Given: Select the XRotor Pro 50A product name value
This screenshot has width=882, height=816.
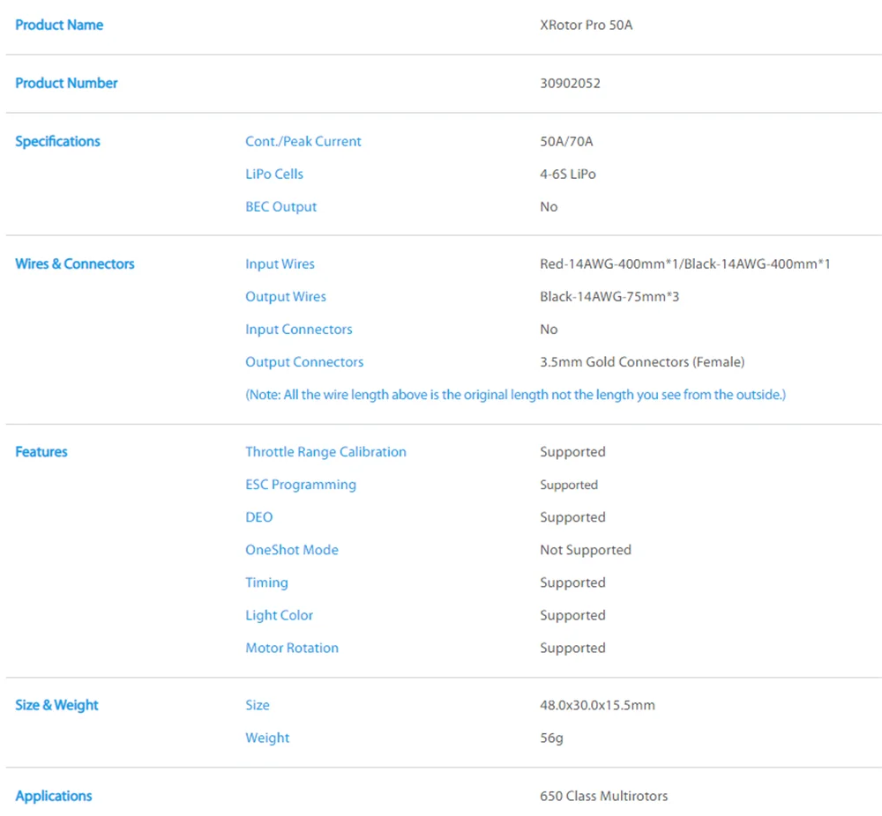Looking at the screenshot, I should 586,25.
